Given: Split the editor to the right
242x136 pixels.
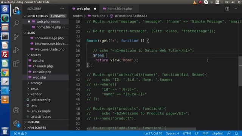Looking at the screenshot, I should coord(227,9).
